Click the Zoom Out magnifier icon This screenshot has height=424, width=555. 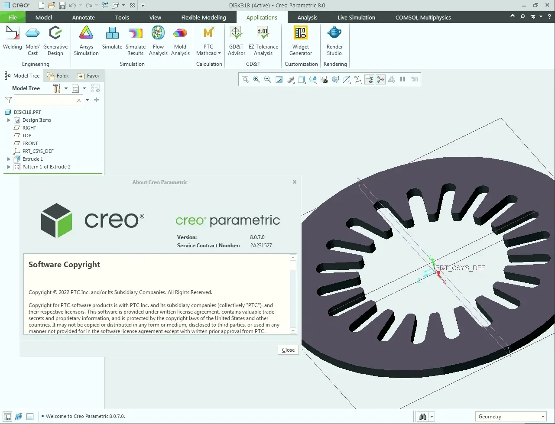[x=268, y=79]
